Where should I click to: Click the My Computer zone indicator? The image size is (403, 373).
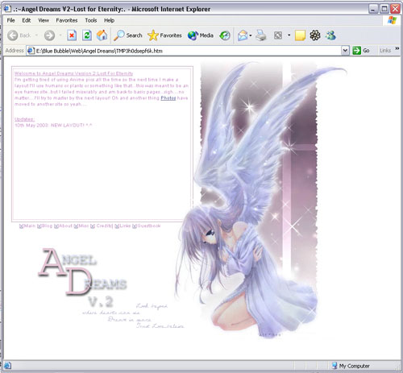click(x=351, y=366)
